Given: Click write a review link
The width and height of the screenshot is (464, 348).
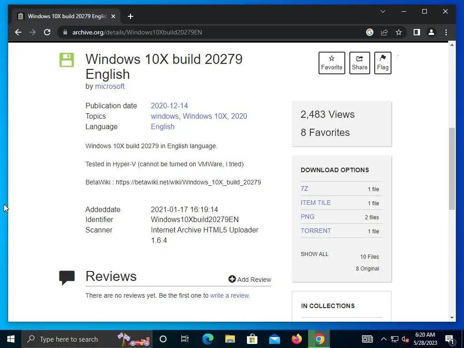Looking at the screenshot, I should pyautogui.click(x=230, y=295).
